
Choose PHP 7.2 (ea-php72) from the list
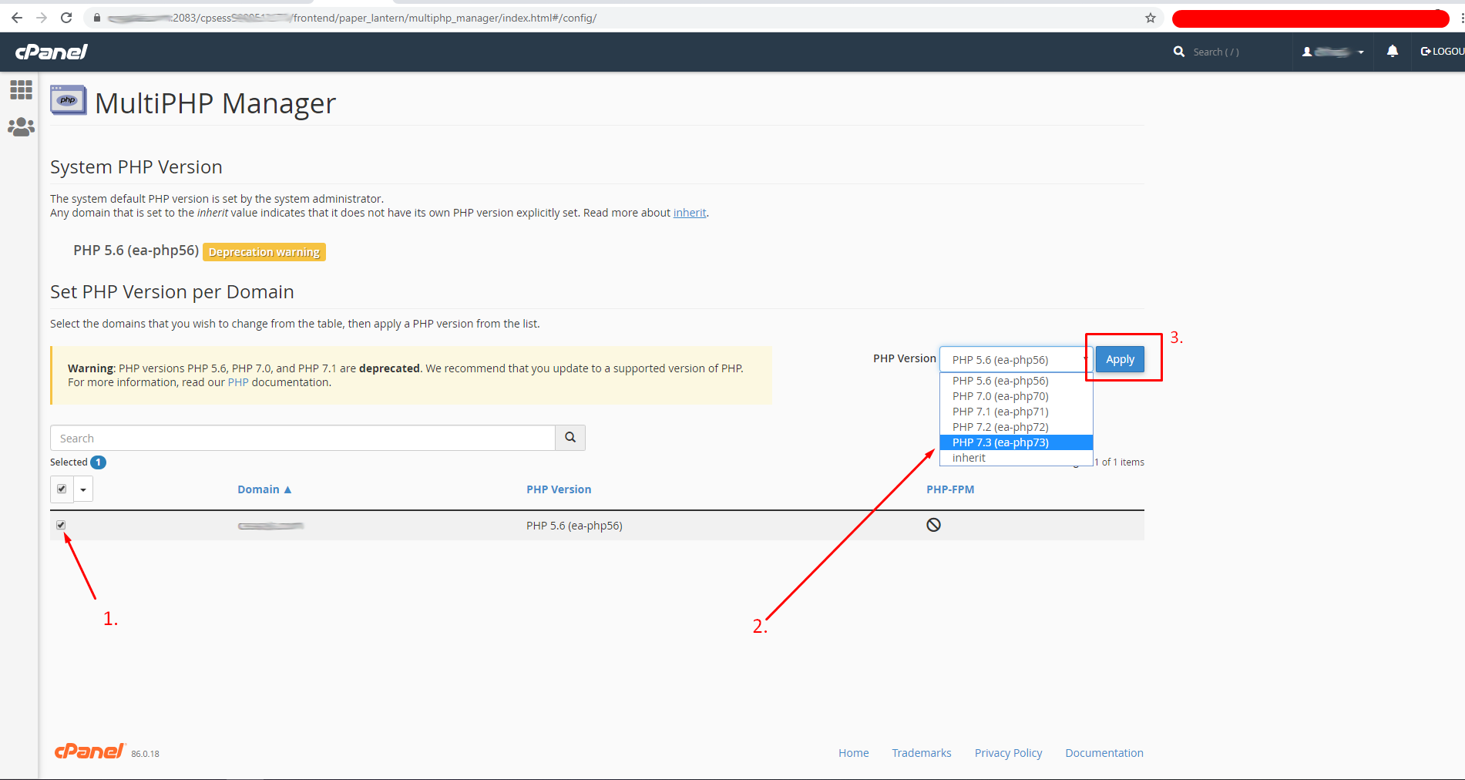tap(1016, 427)
